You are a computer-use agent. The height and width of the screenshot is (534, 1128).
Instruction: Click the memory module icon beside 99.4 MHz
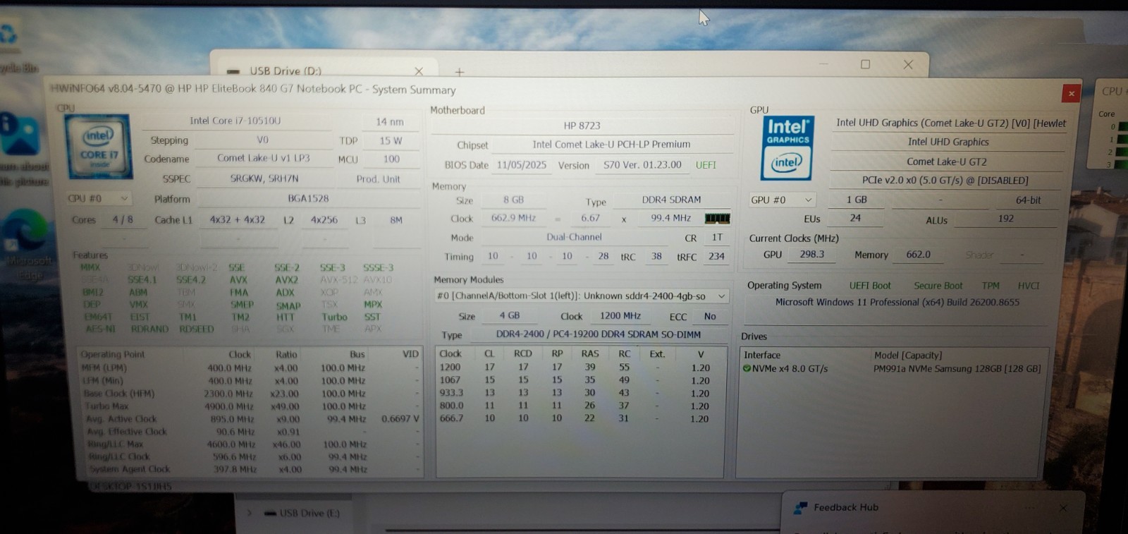point(717,219)
